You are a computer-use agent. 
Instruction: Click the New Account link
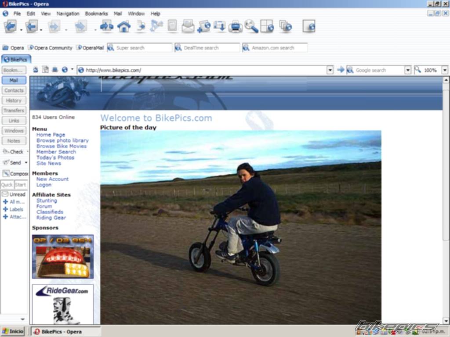[x=53, y=179]
